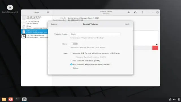Open the drive options three-dot menu
The image size is (181, 102).
pyautogui.click(x=142, y=12)
